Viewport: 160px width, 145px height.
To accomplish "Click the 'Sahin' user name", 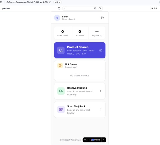I will (x=65, y=16).
